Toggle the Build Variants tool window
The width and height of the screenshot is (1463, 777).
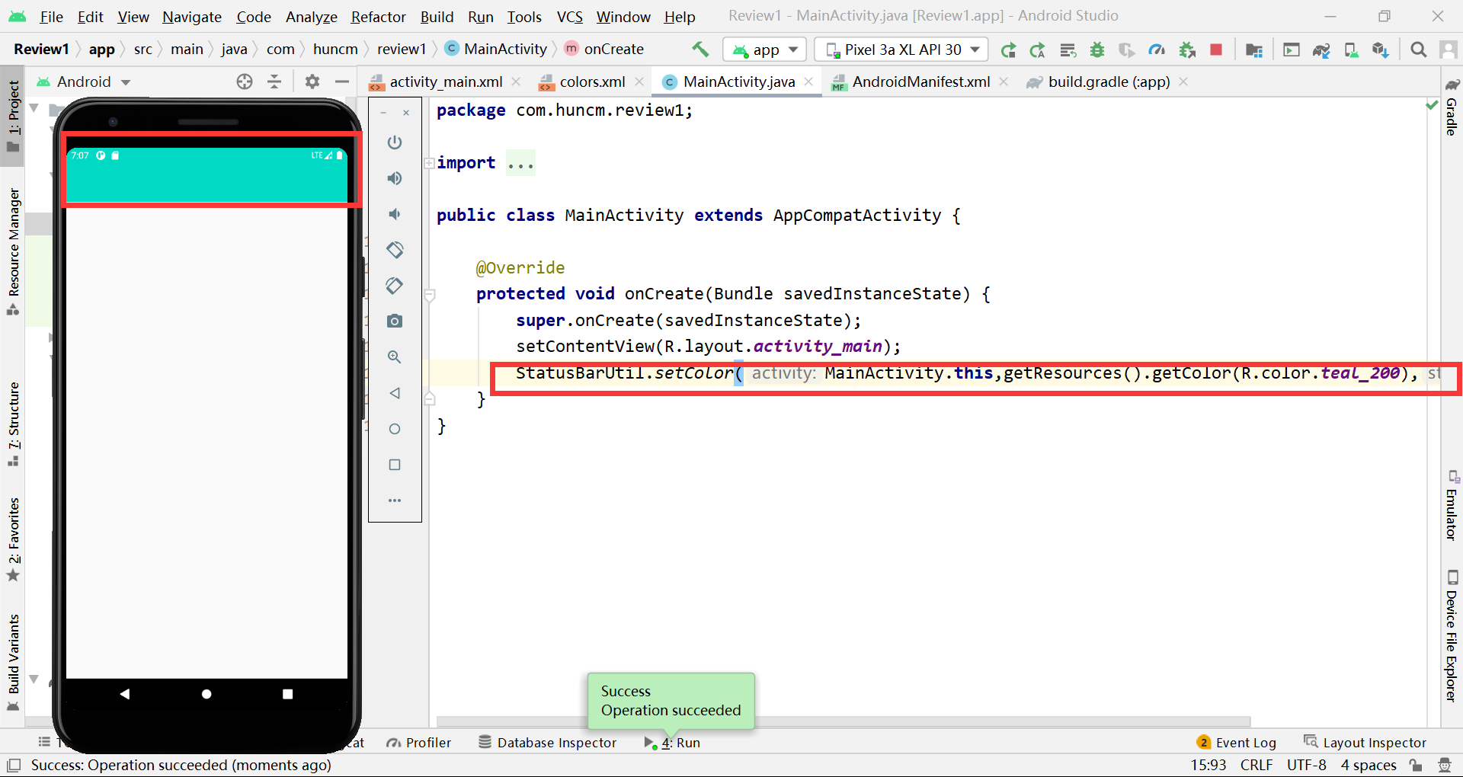click(13, 662)
